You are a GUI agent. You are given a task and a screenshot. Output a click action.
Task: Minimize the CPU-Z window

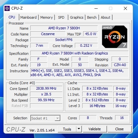[96, 8]
